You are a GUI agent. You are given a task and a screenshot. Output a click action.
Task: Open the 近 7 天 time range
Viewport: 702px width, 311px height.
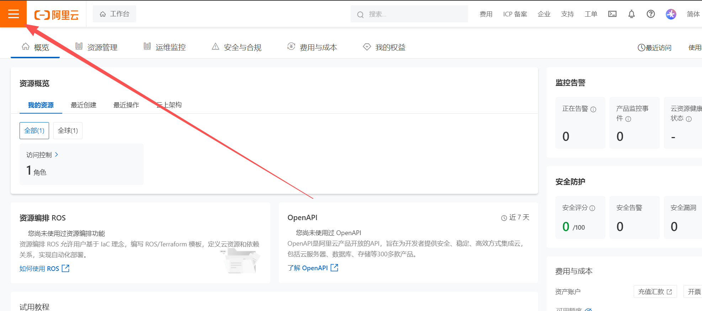click(x=515, y=217)
